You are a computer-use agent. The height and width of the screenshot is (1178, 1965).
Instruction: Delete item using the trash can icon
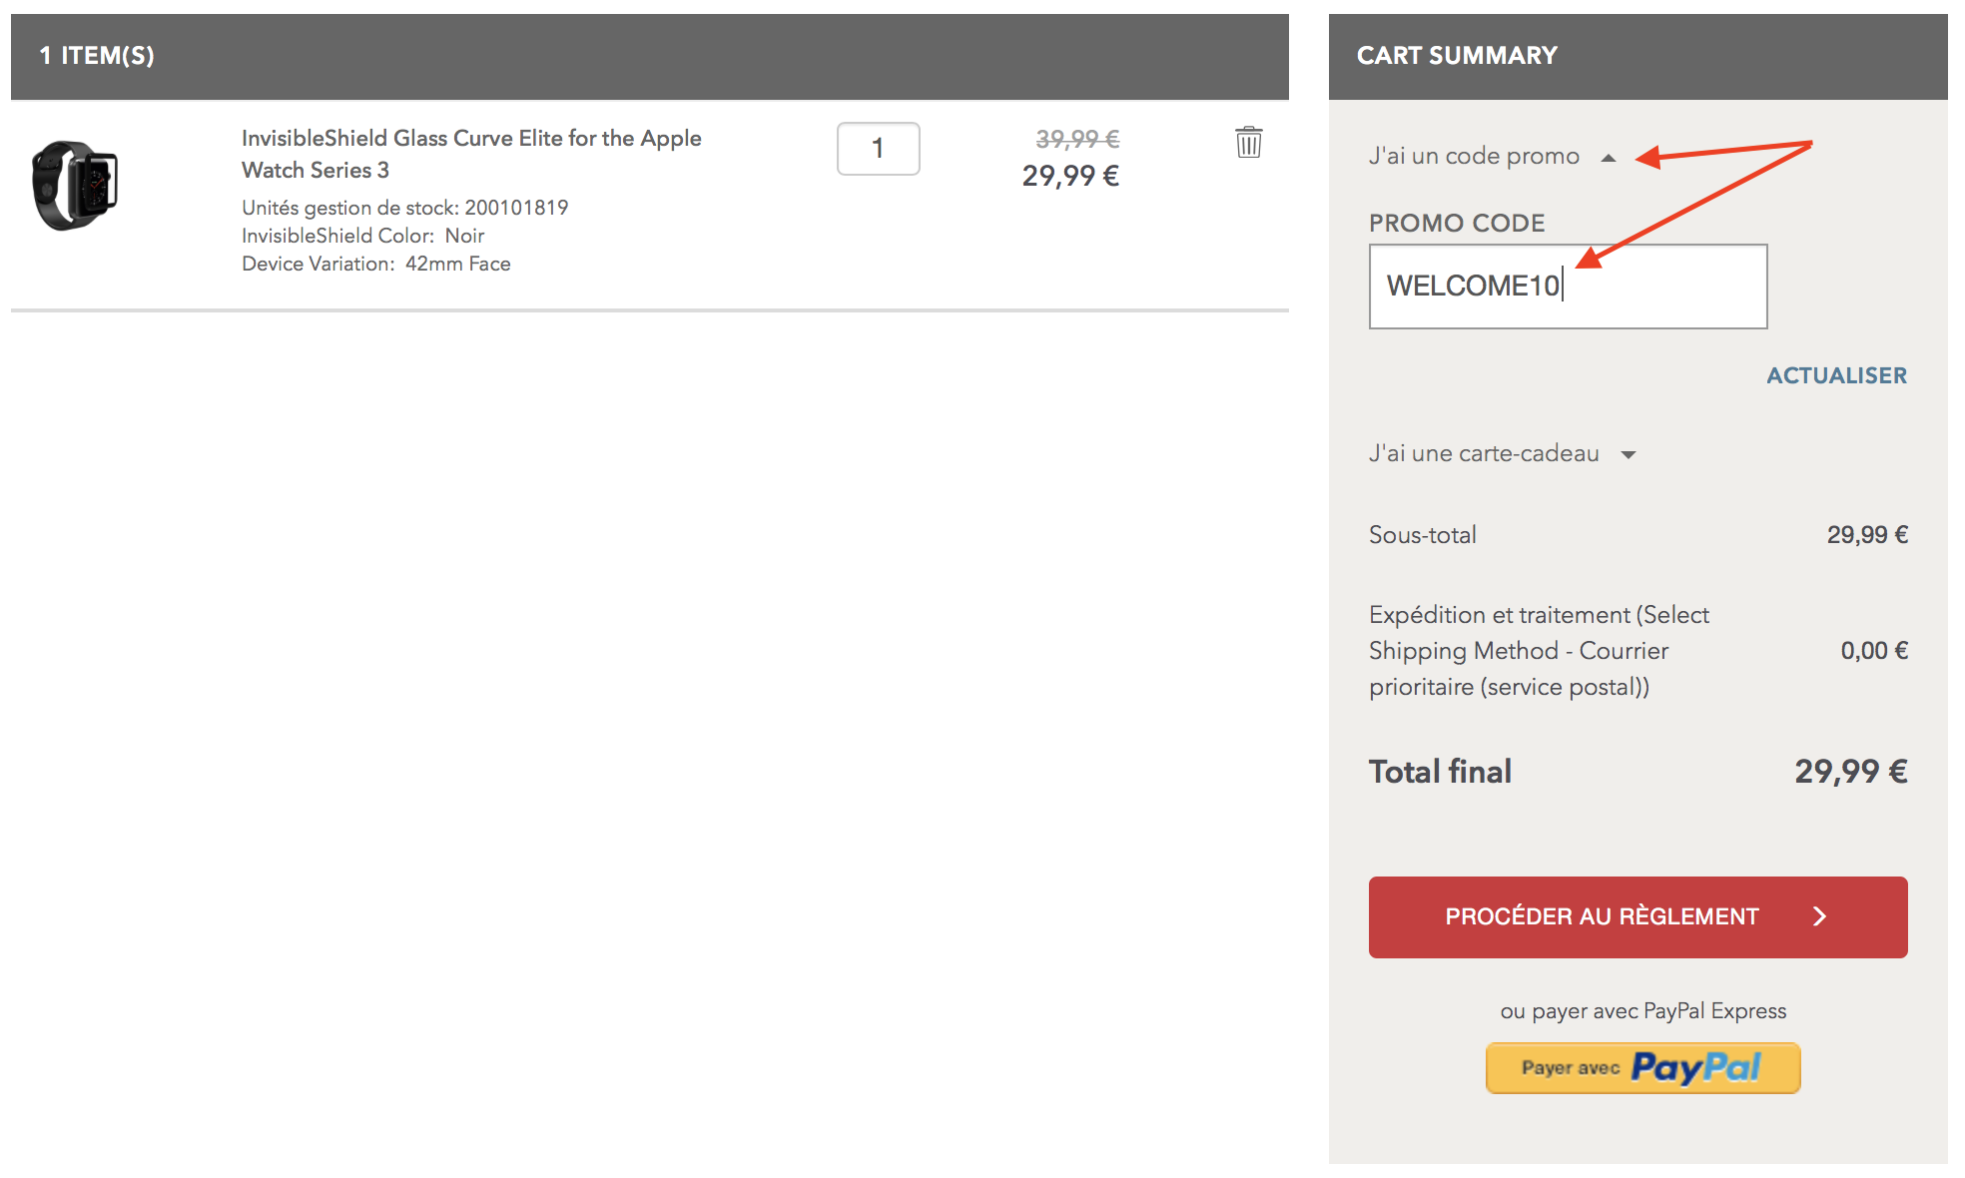[1248, 142]
